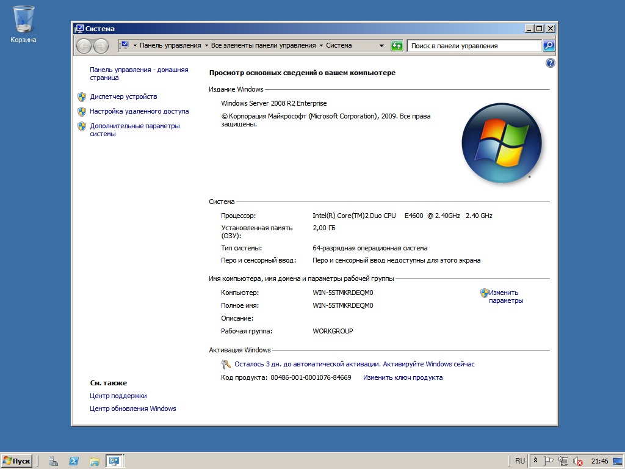
Task: Click the key icon next to activation notice
Action: 226,364
